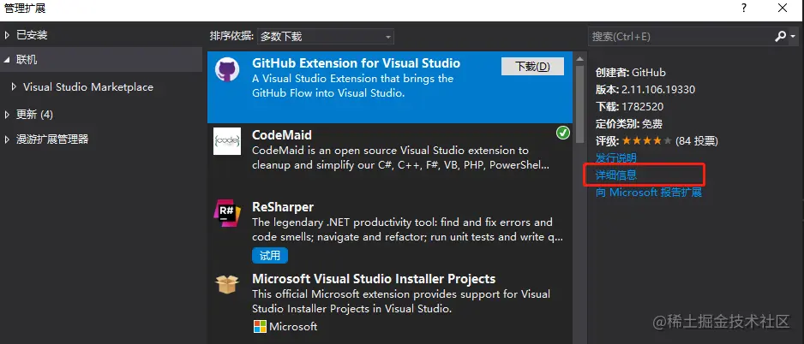Expand the 已安装 tree node
Screen dimensions: 804x344
(8, 35)
